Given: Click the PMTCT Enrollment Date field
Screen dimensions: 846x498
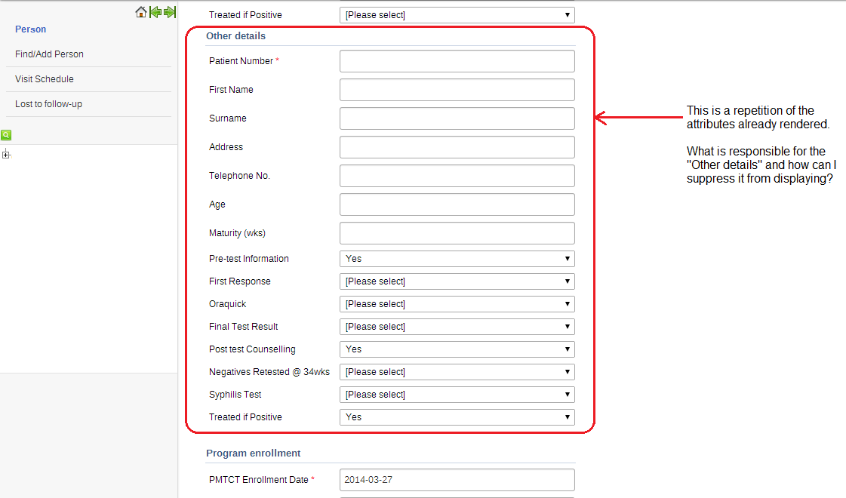Looking at the screenshot, I should (x=457, y=480).
